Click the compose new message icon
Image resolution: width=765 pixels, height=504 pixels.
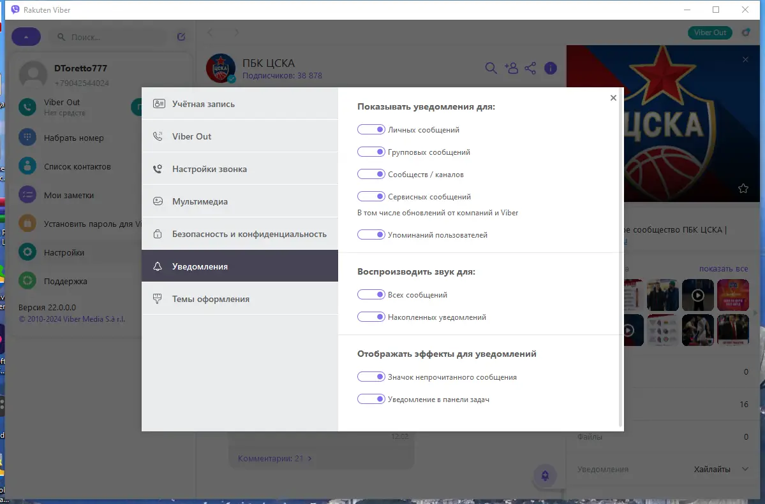[x=181, y=36]
